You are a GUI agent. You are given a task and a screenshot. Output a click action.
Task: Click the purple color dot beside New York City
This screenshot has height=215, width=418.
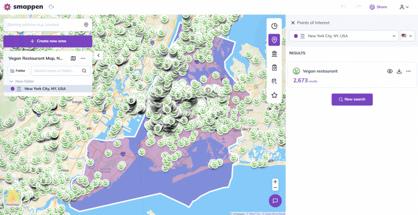[x=12, y=88]
